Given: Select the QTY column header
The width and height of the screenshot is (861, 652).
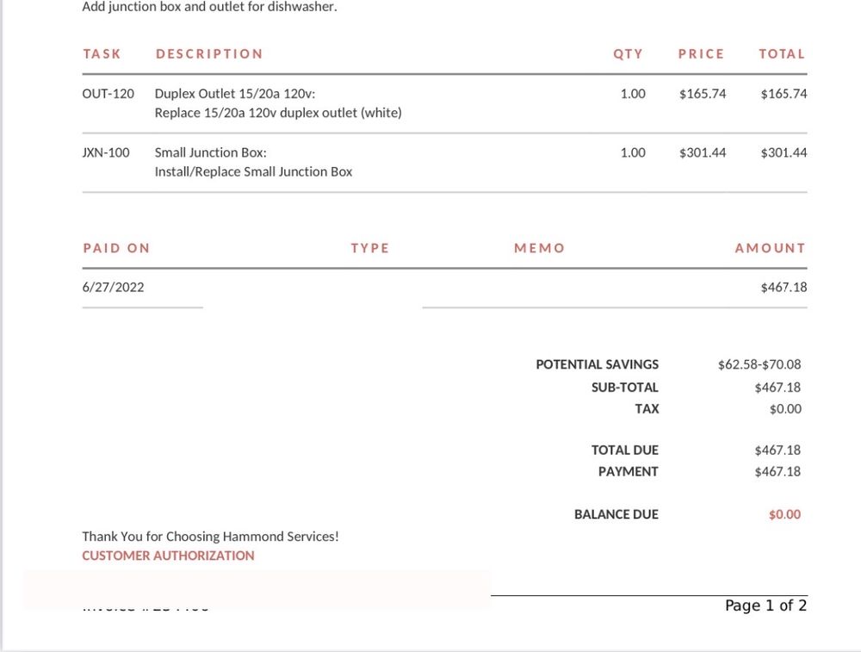Looking at the screenshot, I should click(628, 53).
